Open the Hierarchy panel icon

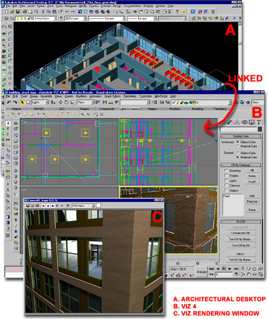click(237, 122)
